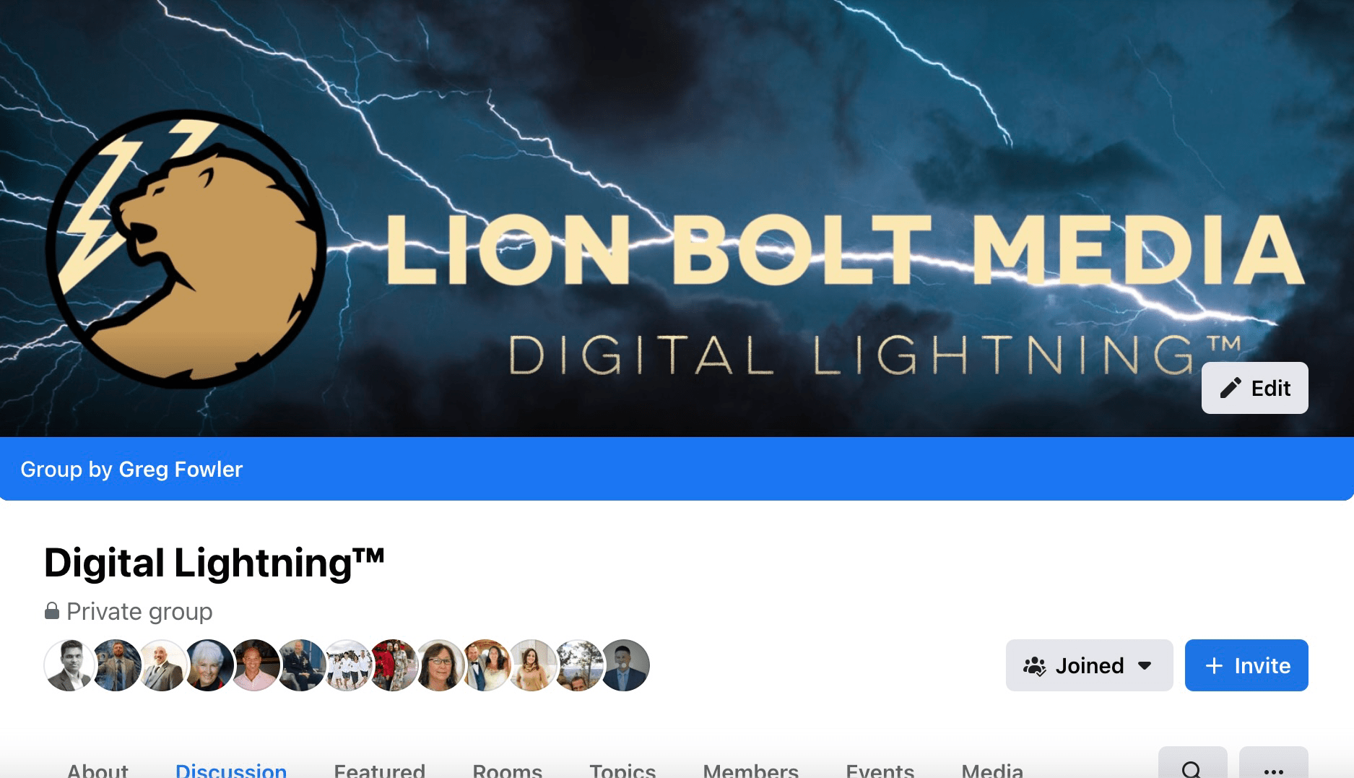Click the Digital Lightning™ group title
The image size is (1354, 778).
[x=214, y=563]
